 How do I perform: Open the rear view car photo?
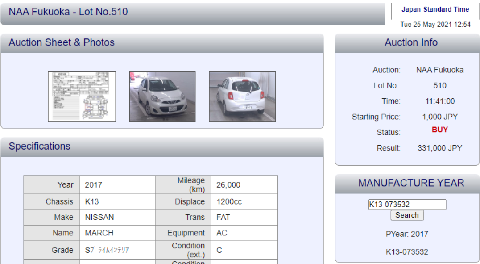pyautogui.click(x=242, y=96)
